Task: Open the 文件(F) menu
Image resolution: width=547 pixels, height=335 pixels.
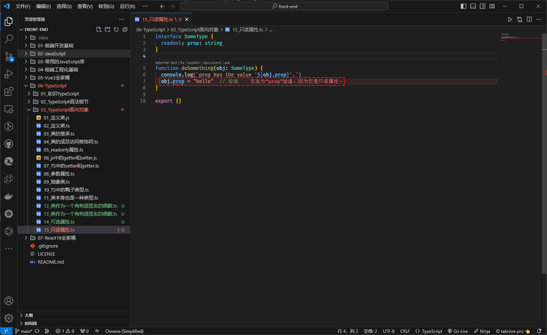Action: 23,6
